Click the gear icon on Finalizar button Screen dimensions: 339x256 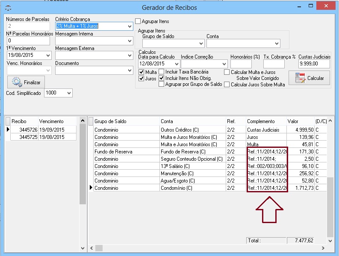point(17,82)
